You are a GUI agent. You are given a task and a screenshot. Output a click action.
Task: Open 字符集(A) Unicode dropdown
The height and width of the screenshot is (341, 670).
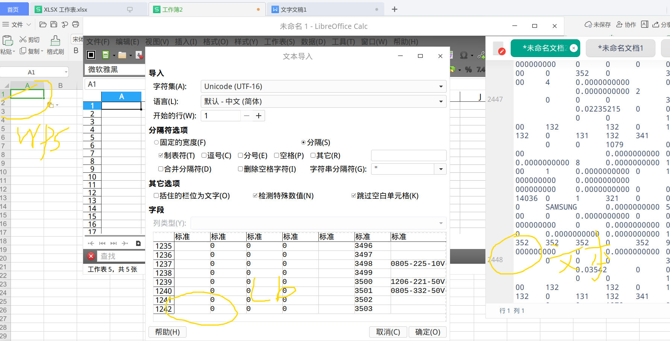324,86
